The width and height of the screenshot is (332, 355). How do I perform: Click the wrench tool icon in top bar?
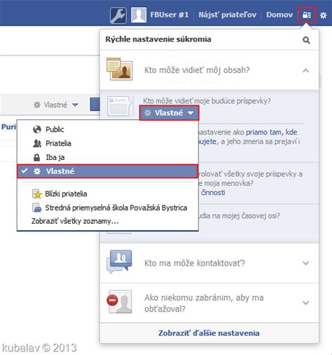pos(118,15)
